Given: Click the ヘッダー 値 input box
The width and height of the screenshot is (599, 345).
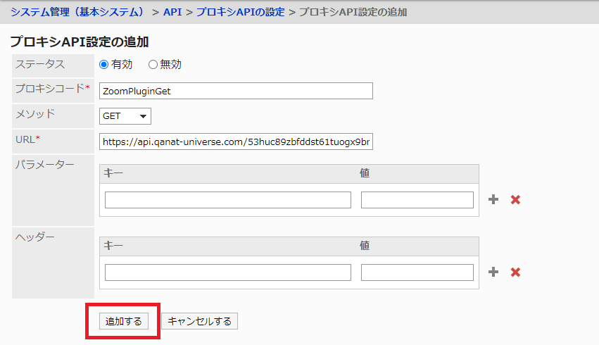Looking at the screenshot, I should [417, 272].
